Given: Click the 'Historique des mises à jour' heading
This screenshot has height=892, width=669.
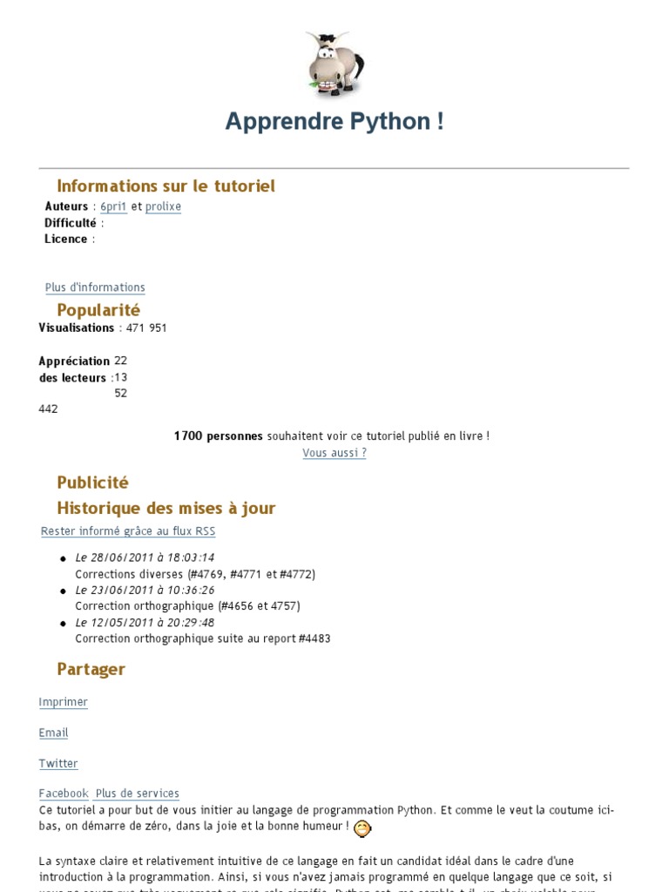Looking at the screenshot, I should (166, 508).
